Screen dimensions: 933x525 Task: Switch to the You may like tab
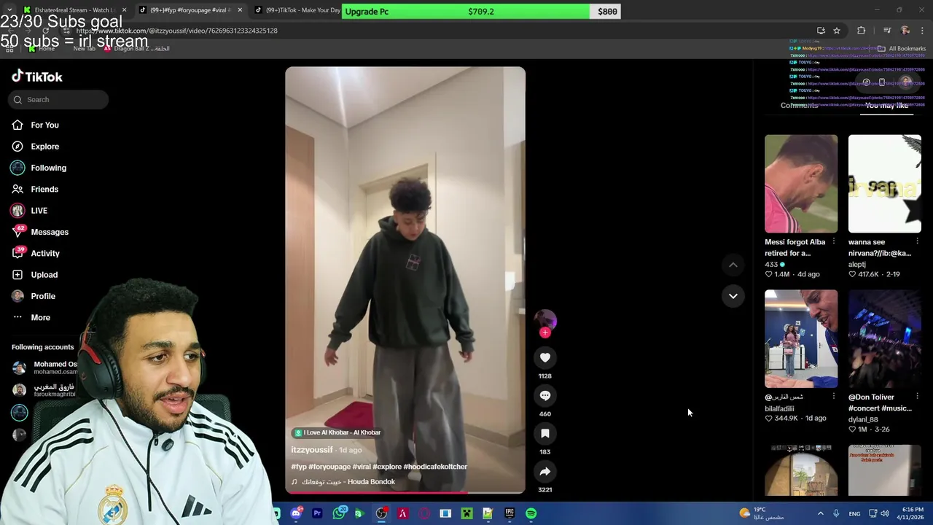click(x=886, y=106)
